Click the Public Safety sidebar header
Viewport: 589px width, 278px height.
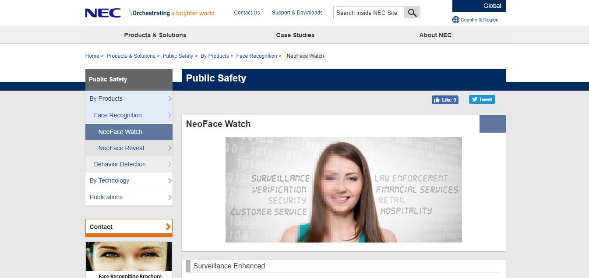coord(129,79)
